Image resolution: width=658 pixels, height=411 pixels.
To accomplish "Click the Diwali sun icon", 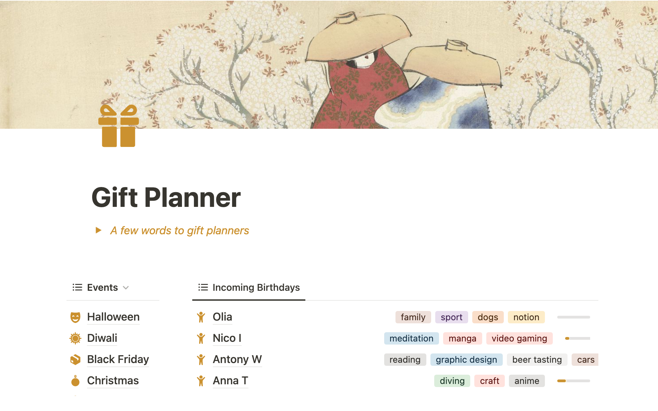I will click(x=75, y=338).
